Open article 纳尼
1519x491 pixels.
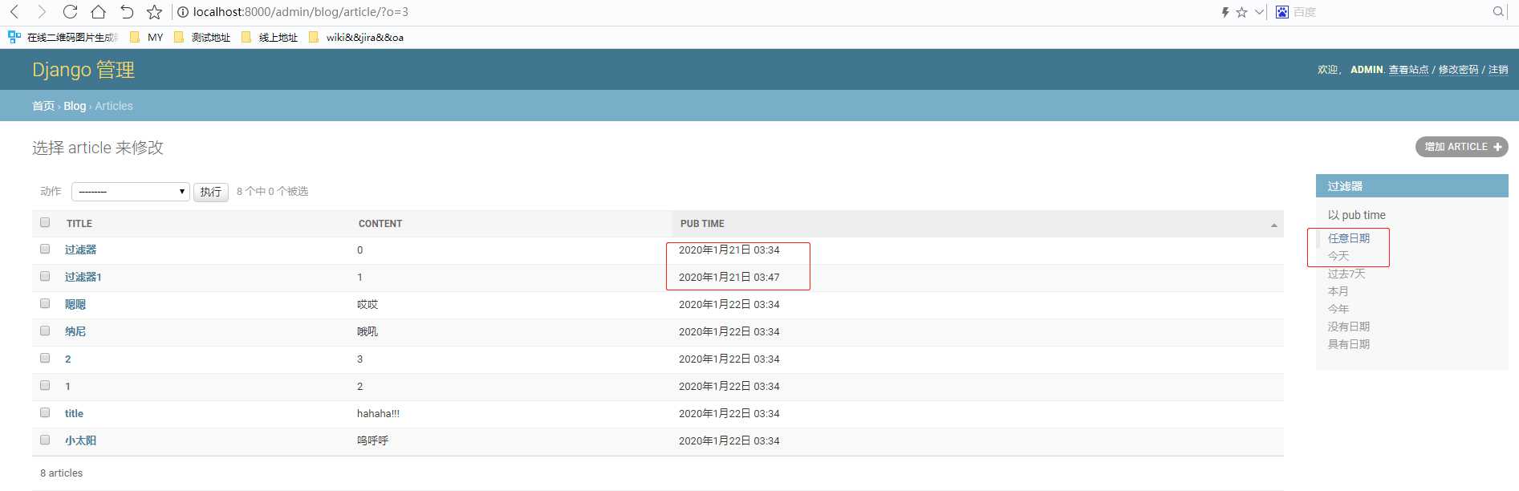(75, 331)
